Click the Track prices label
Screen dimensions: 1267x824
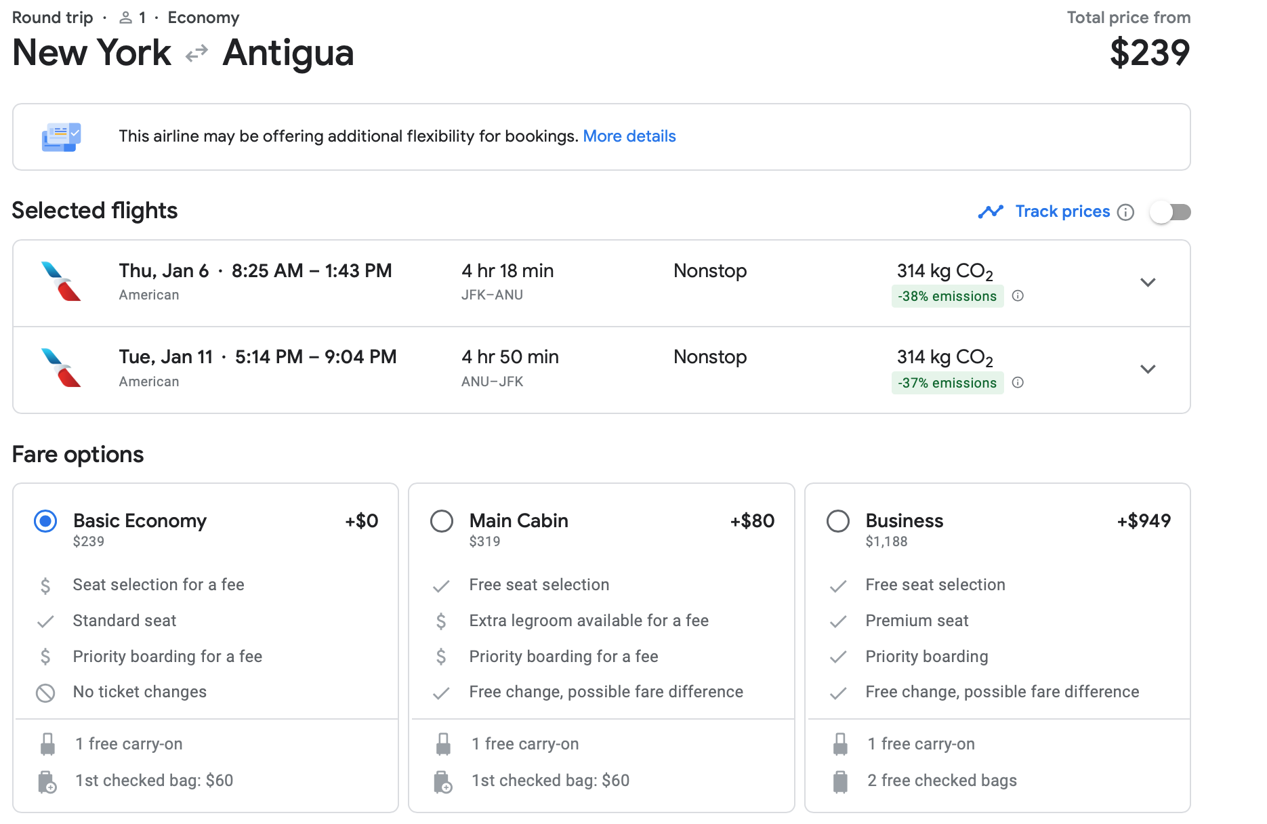pyautogui.click(x=1062, y=211)
